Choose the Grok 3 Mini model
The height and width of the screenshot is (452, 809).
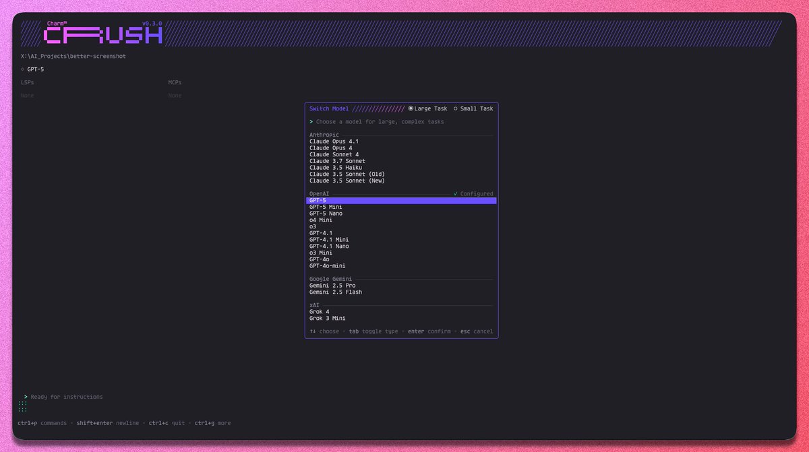click(x=328, y=318)
